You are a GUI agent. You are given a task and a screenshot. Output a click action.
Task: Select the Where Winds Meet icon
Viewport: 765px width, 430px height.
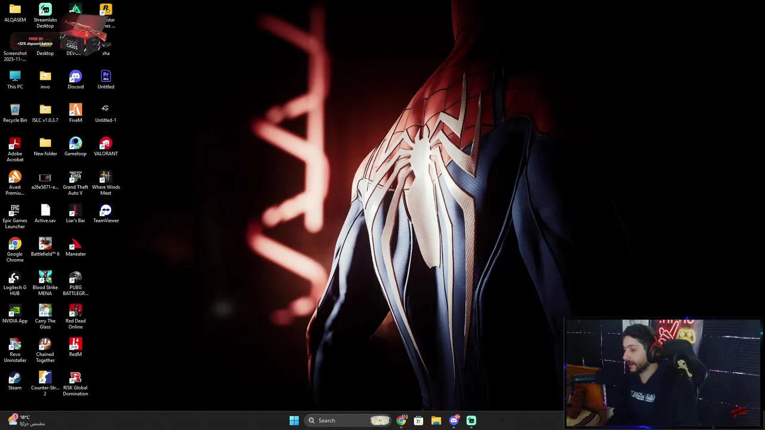[x=106, y=183]
